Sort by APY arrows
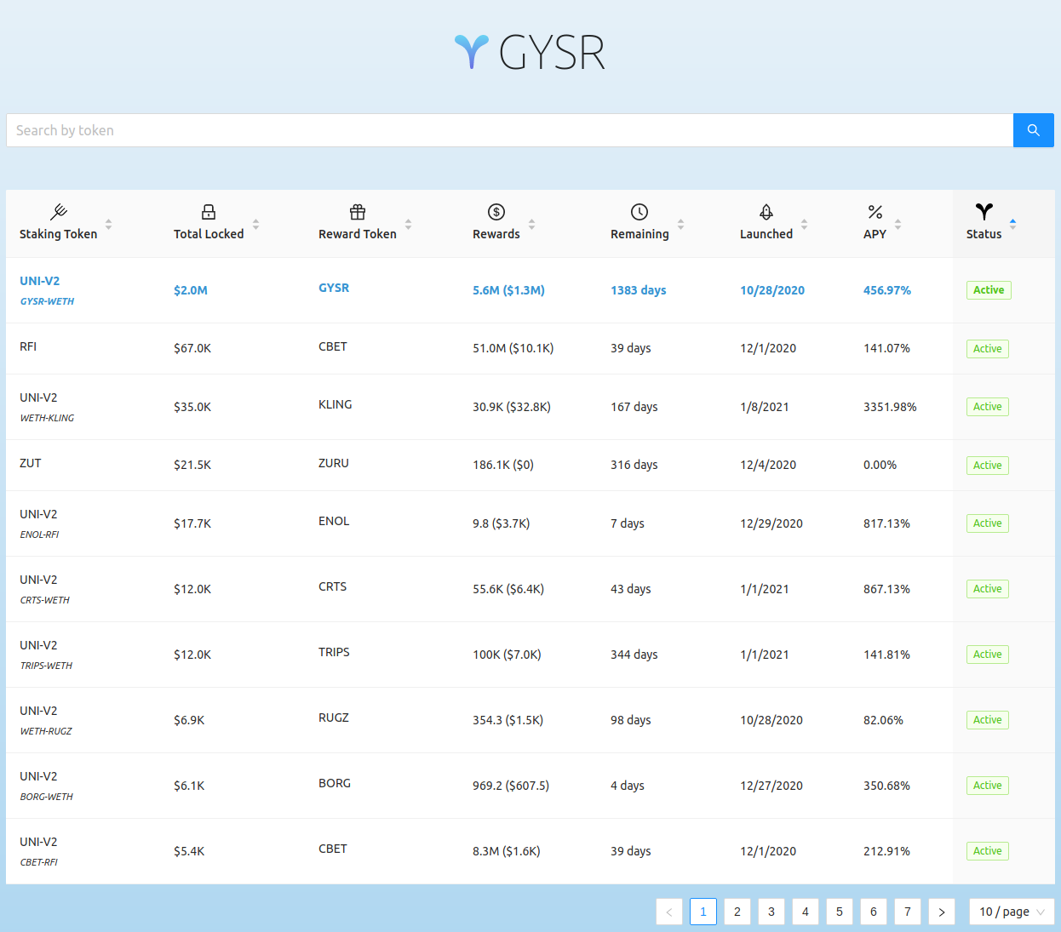The width and height of the screenshot is (1061, 932). [x=898, y=224]
